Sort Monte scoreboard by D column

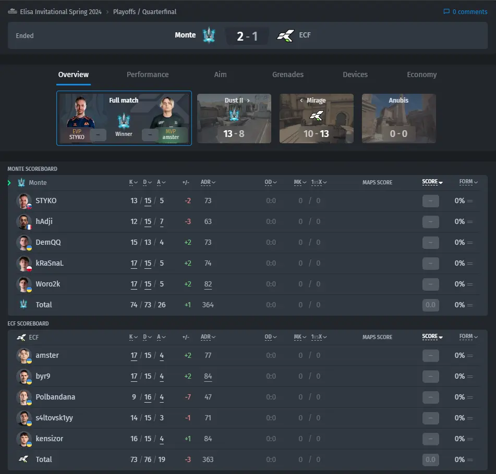[147, 182]
